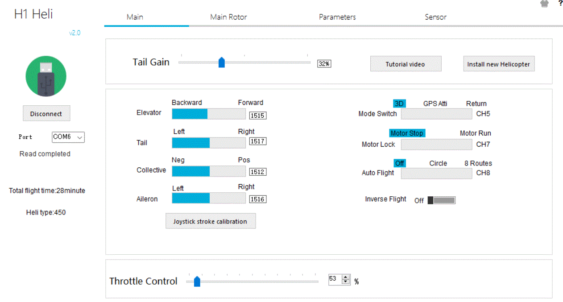Open the Tutorial video
The height and width of the screenshot is (302, 563).
pos(406,64)
